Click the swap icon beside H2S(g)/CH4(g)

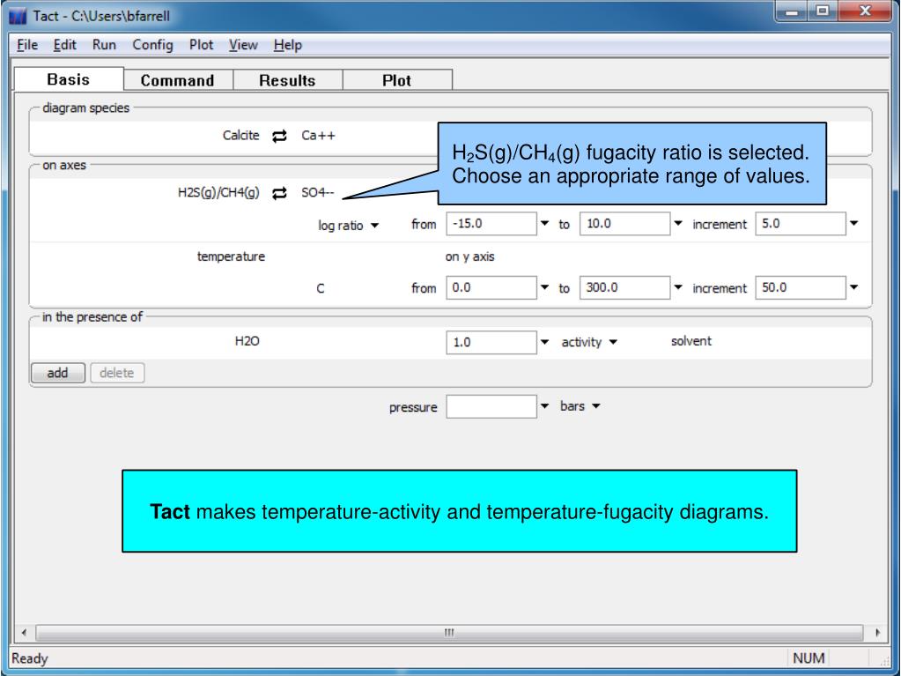tap(279, 193)
